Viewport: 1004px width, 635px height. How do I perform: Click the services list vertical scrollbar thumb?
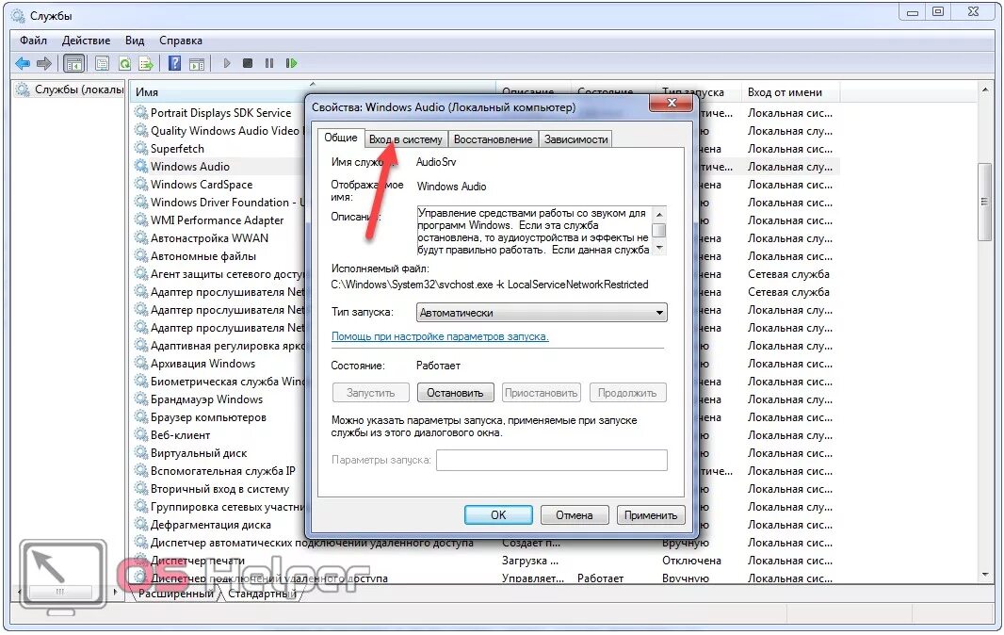coord(985,202)
